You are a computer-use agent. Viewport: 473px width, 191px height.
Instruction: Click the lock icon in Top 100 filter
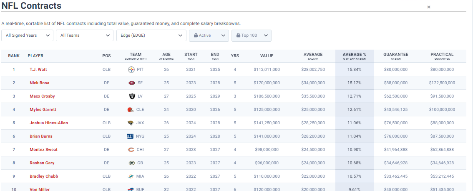coord(238,35)
